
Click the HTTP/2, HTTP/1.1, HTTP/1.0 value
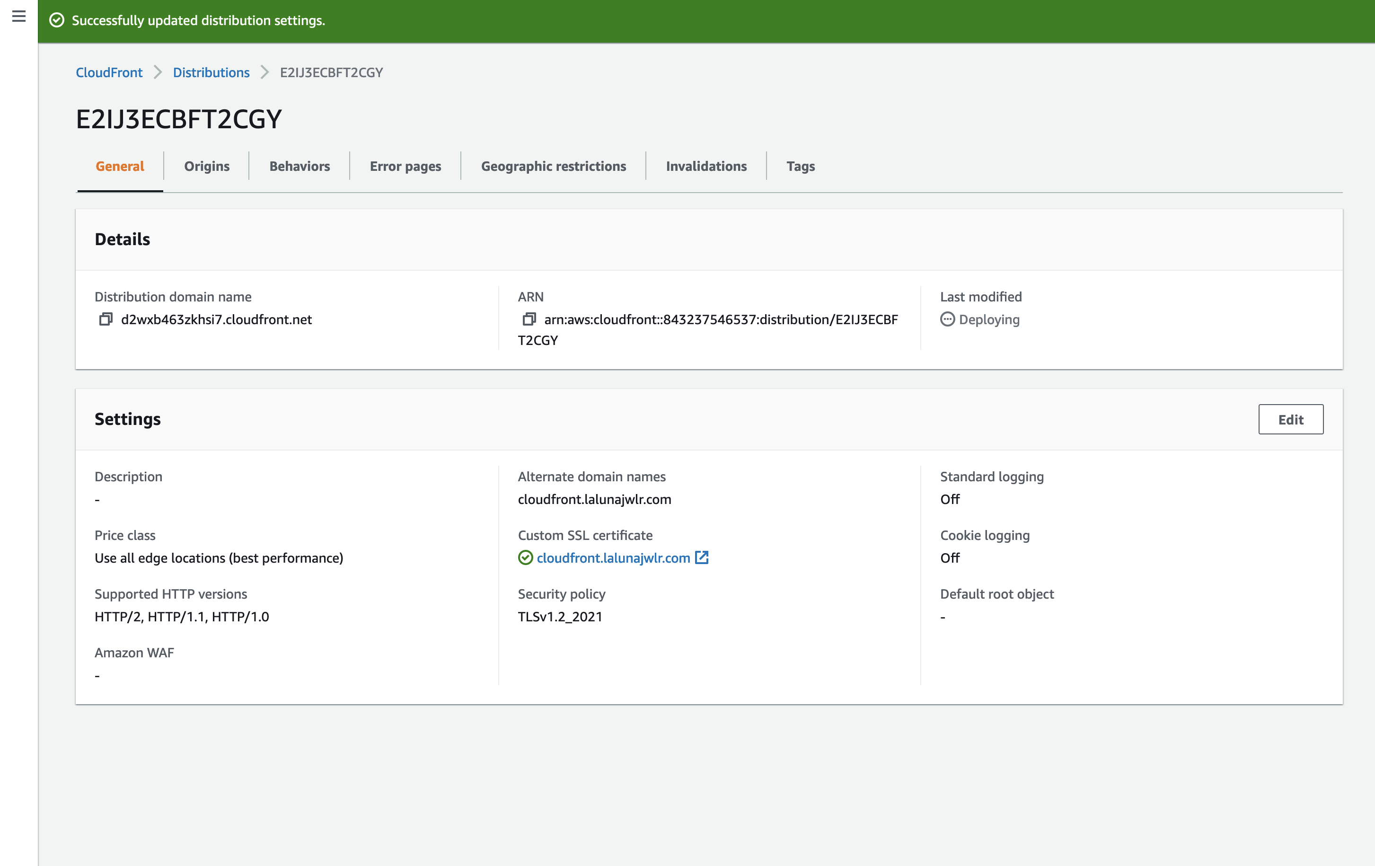[182, 616]
